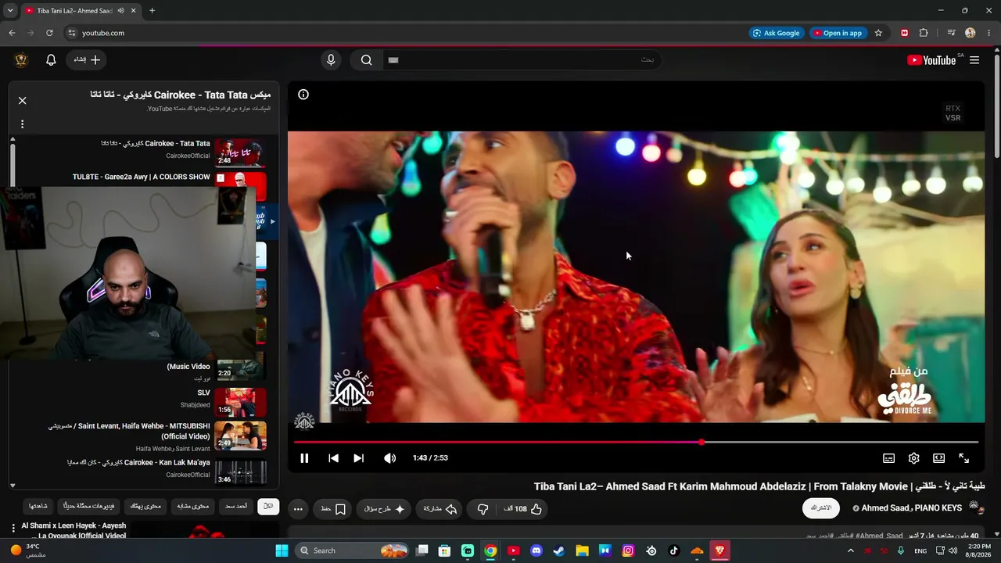Open the Chrome extensions puzzle icon

[x=924, y=33]
